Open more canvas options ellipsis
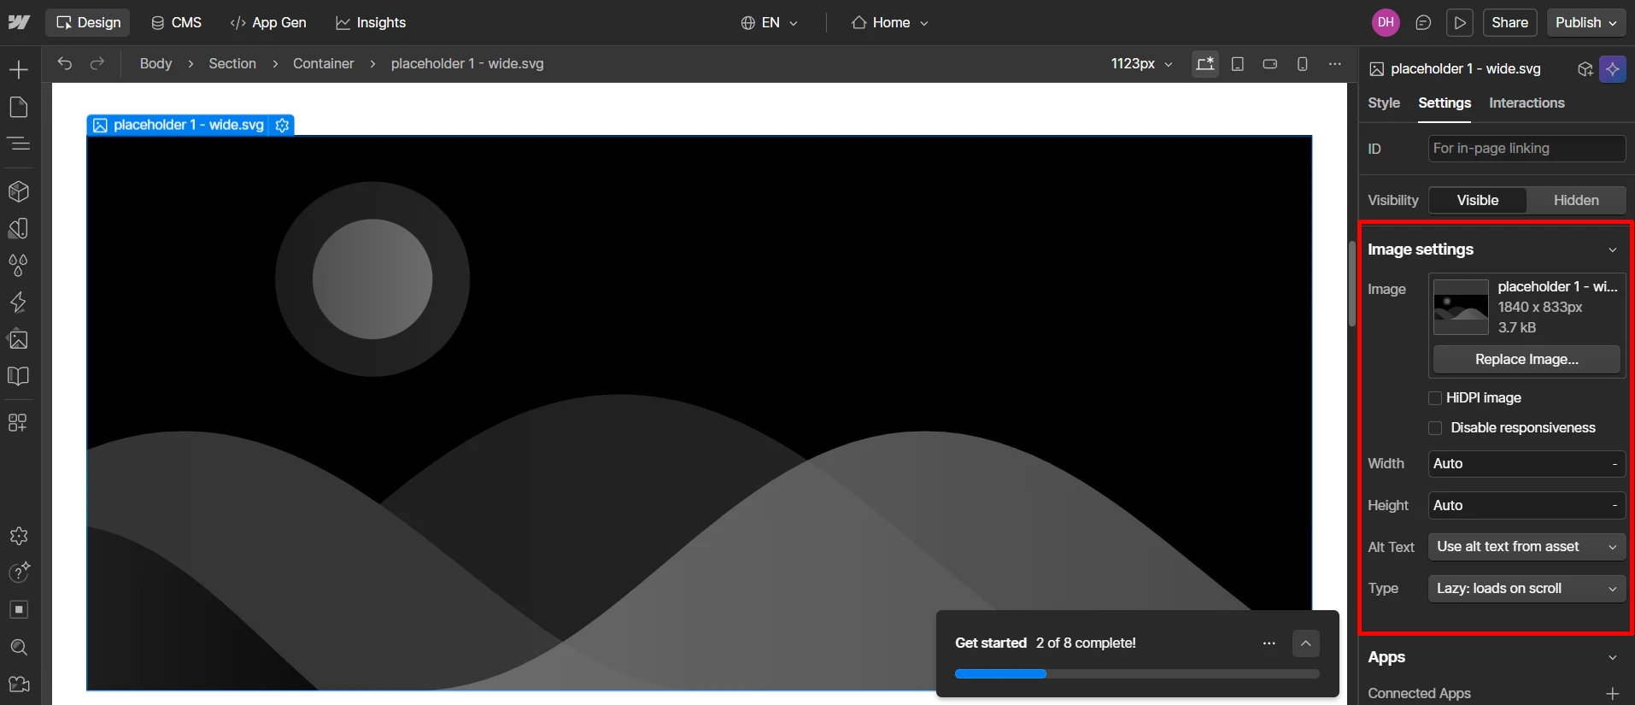Screen dimensions: 1635x705 (1335, 64)
